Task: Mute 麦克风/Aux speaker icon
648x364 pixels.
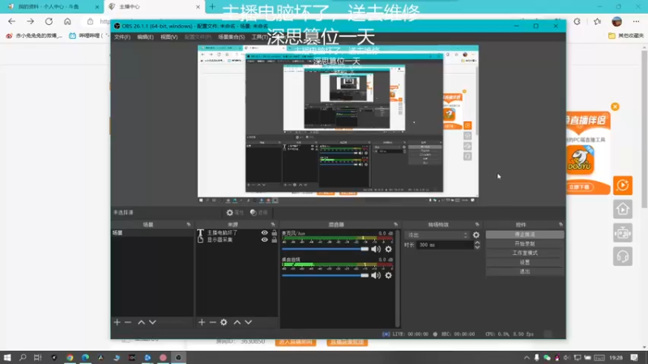Action: tap(376, 249)
